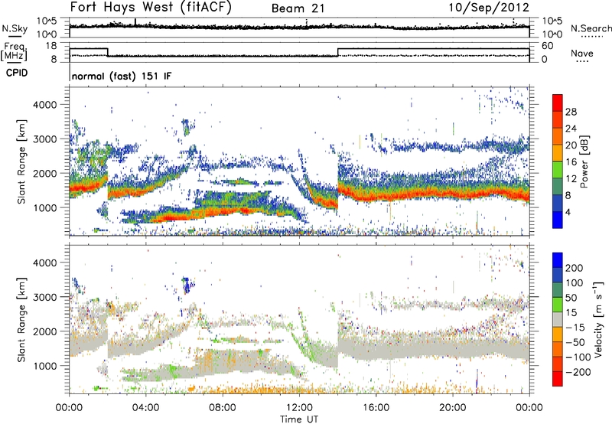
Task: Click the date "10/Sep/2012"
Action: [x=489, y=8]
